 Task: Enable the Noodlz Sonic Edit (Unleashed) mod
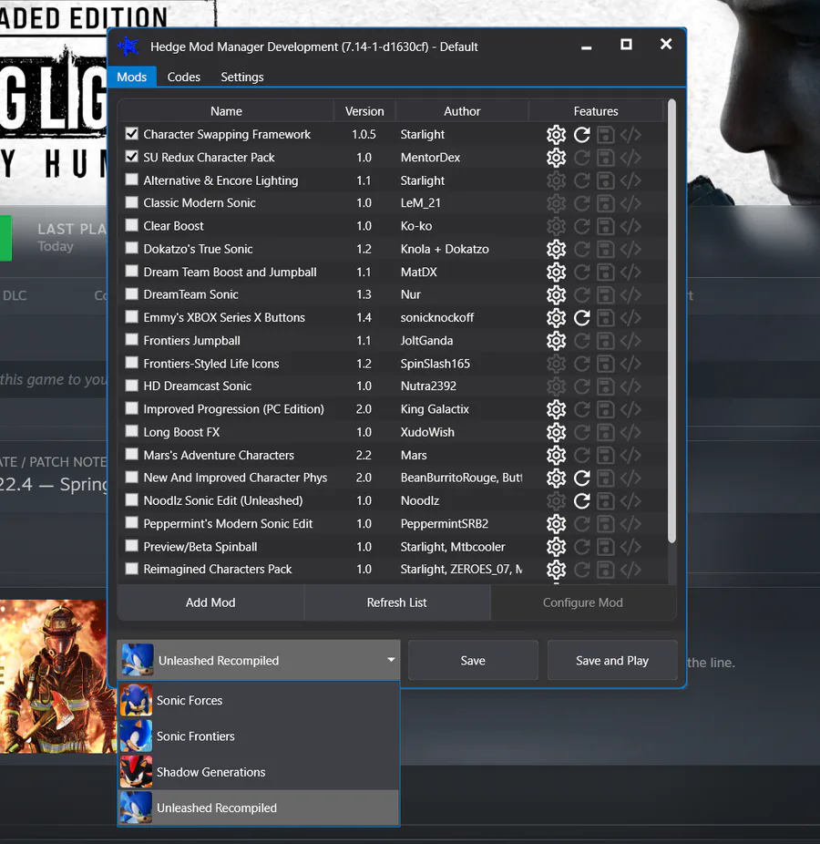[x=131, y=500]
